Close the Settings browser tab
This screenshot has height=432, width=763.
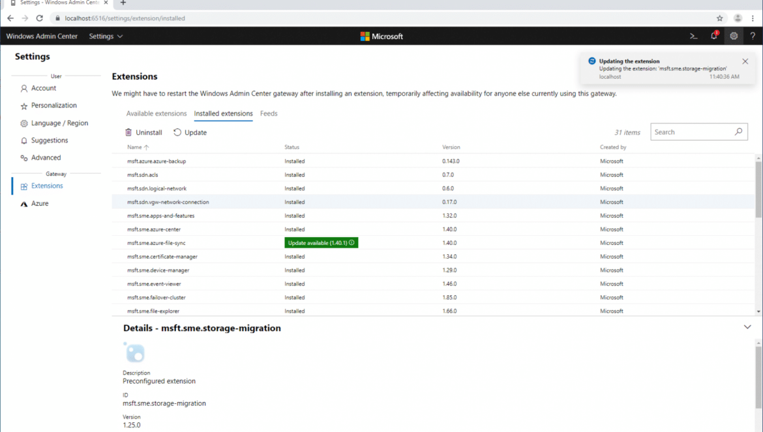[x=106, y=3]
